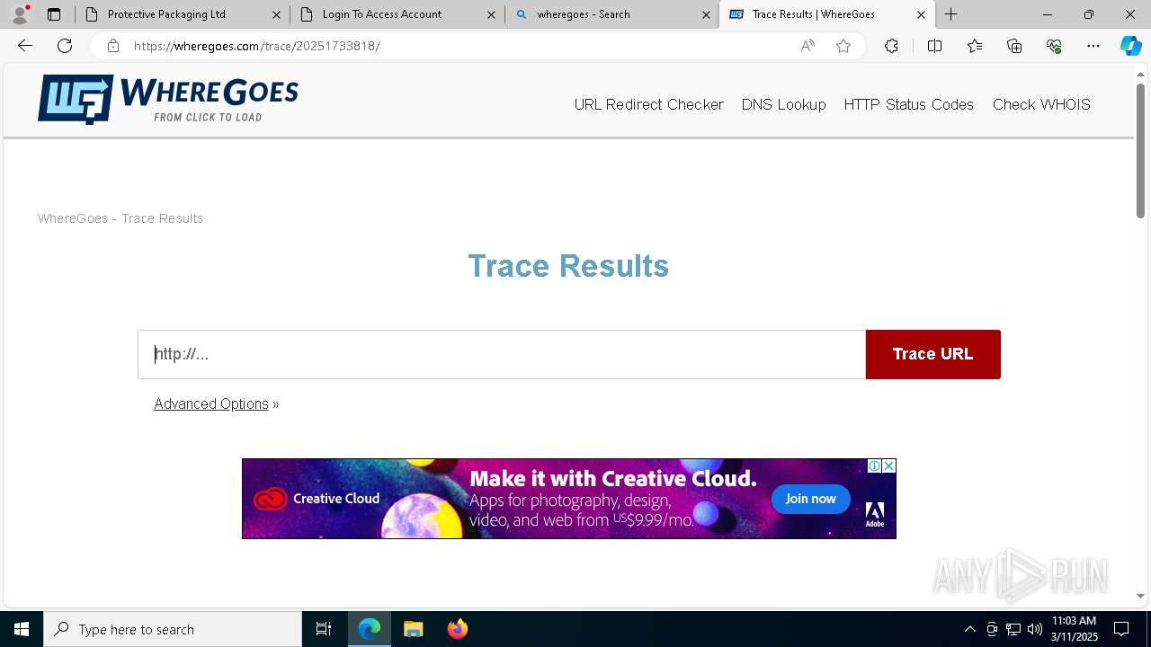Open Browser essentials icon
The width and height of the screenshot is (1151, 647).
(1054, 46)
